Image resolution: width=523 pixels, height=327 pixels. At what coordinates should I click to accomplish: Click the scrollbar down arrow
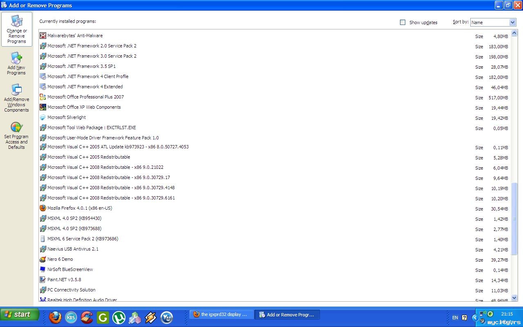tap(514, 298)
